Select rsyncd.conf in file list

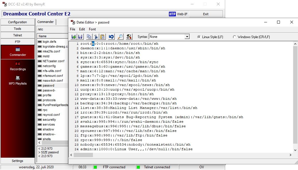click(51, 115)
